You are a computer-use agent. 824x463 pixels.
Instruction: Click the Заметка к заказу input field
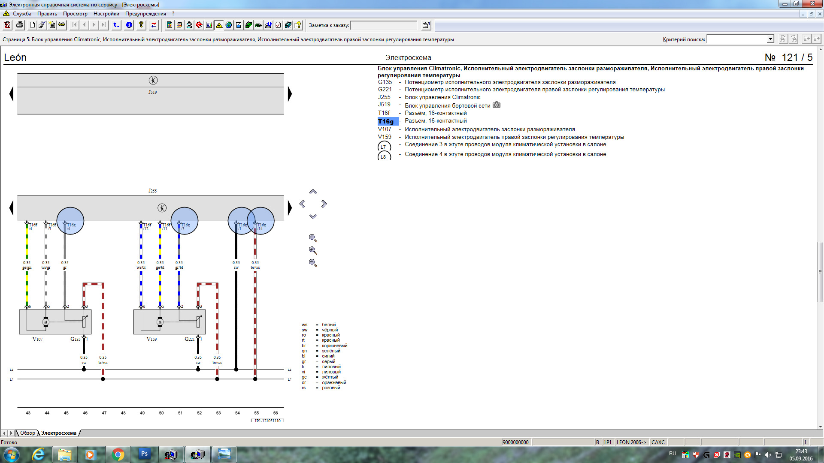tap(384, 25)
